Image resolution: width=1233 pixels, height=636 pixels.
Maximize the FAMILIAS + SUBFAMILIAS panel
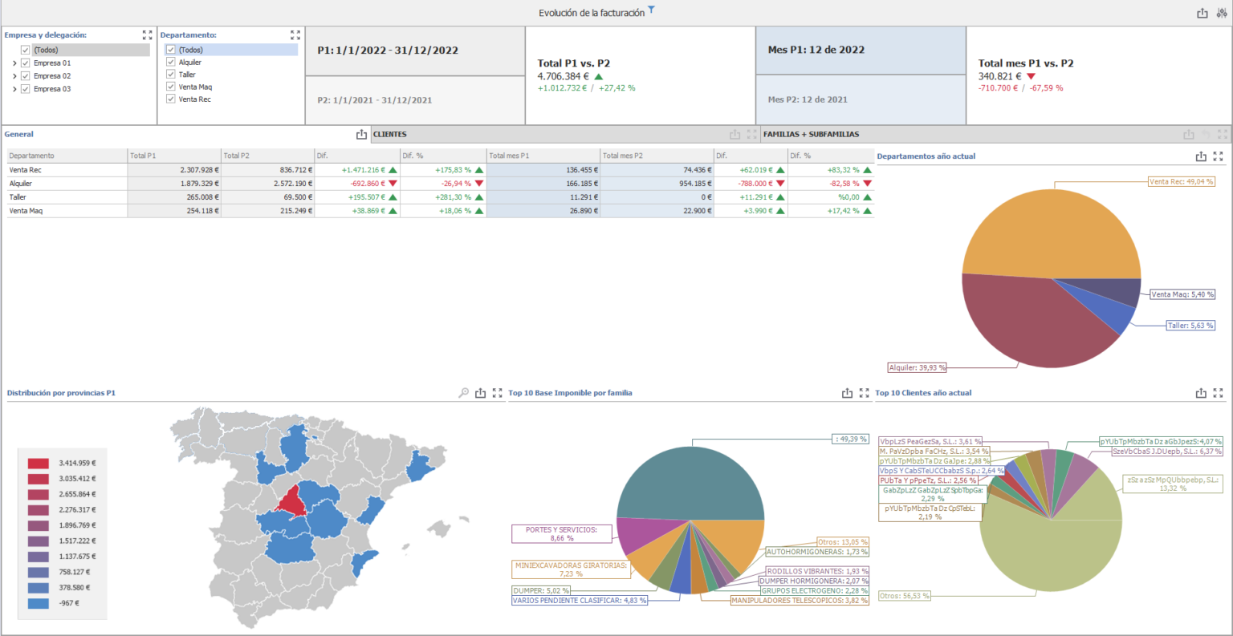coord(1223,135)
